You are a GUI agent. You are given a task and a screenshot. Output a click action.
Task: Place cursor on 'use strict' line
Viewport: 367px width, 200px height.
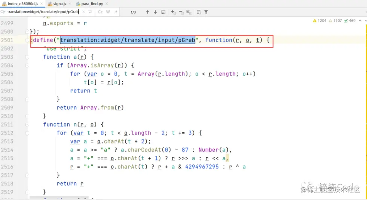(65, 48)
